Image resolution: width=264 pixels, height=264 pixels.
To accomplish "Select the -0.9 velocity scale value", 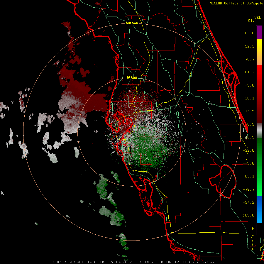I will [x=250, y=124].
